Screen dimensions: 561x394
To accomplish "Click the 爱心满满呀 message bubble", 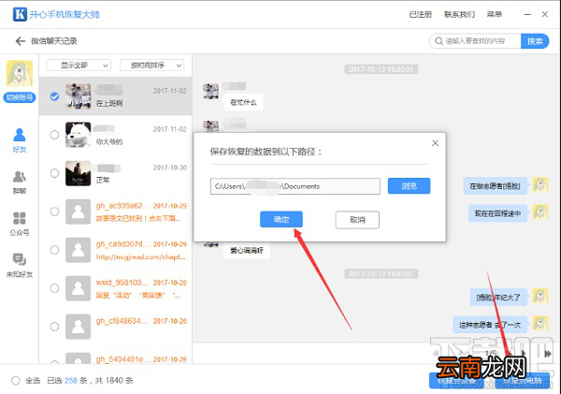I will pos(247,251).
